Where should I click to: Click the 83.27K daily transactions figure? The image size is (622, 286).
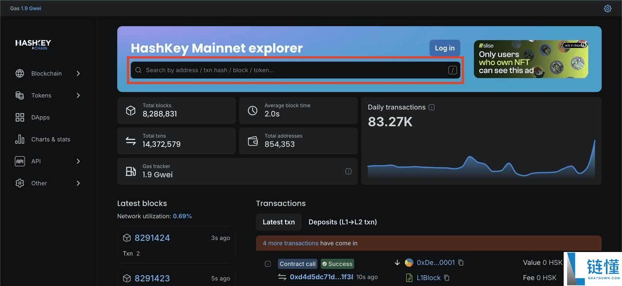click(390, 122)
